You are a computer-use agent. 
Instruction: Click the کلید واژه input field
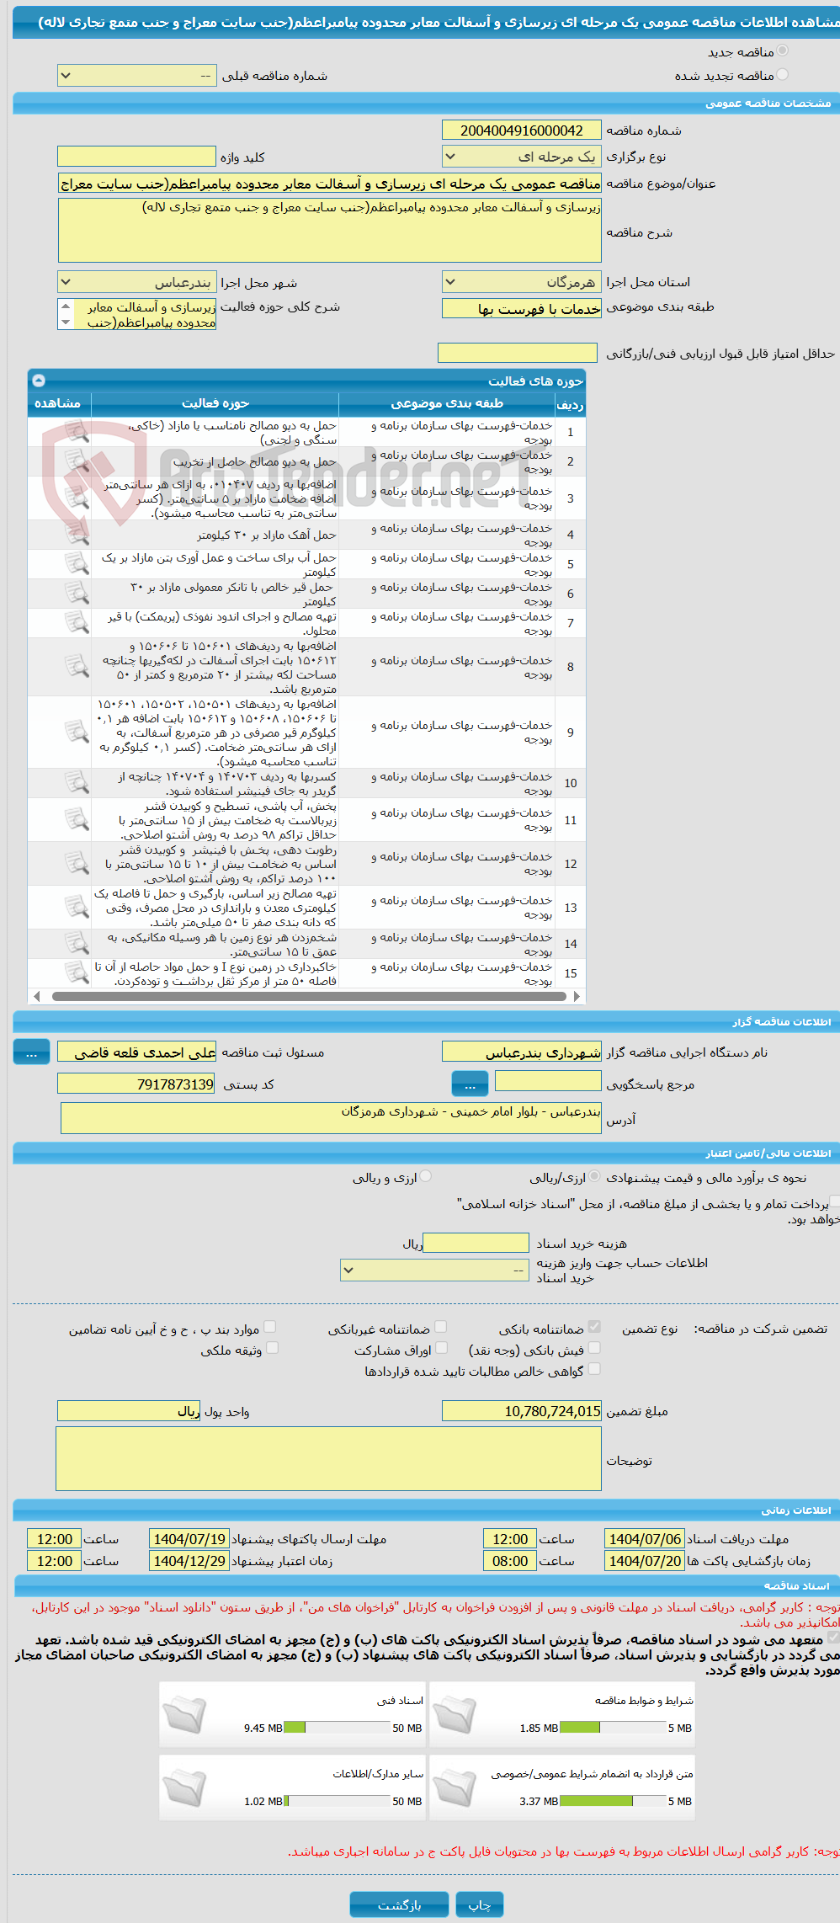pos(137,157)
